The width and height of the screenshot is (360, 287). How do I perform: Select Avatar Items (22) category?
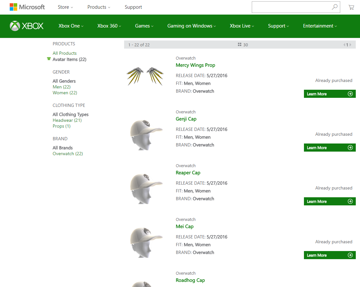69,60
